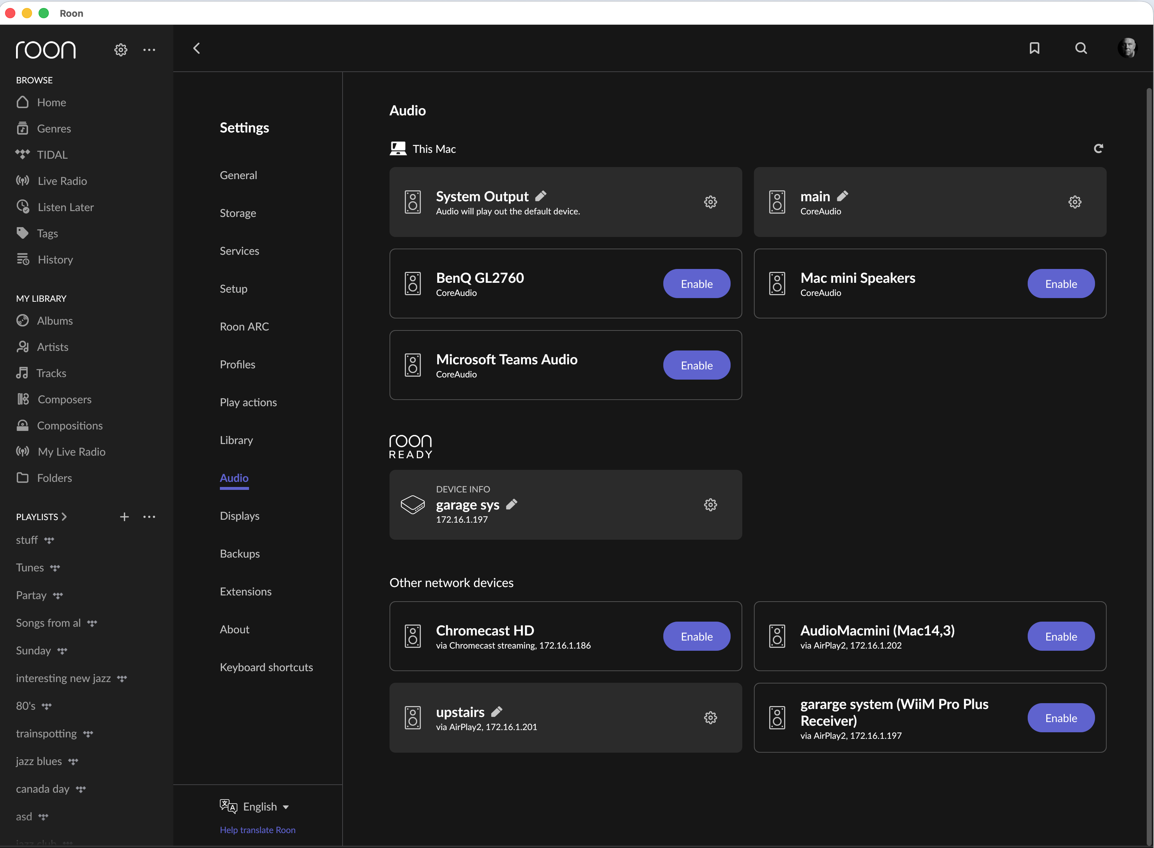
Task: Select the Extensions settings tab
Action: [x=245, y=591]
